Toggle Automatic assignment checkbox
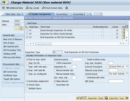130x101 pixels. point(27,81)
